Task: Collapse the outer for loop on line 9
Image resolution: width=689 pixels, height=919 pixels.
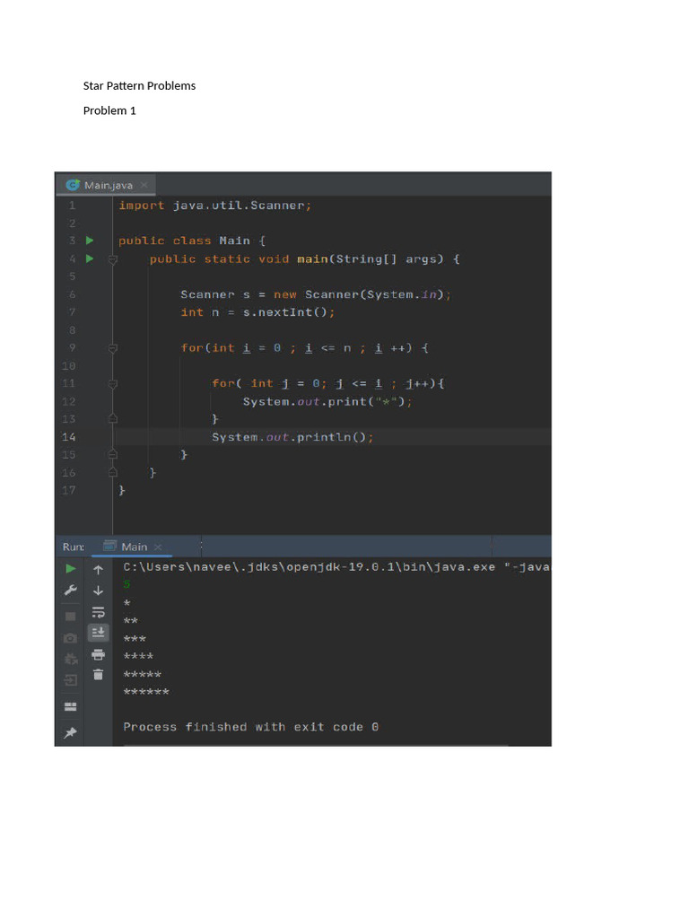Action: point(113,348)
